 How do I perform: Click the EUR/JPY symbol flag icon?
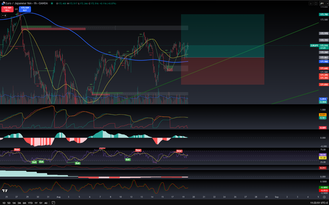point(3,4)
